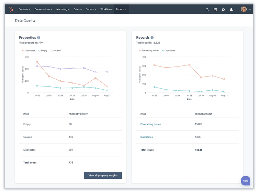The image size is (259, 192).
Task: Click the Aug 13 Unused point in Properties chart
Action: coord(107,72)
